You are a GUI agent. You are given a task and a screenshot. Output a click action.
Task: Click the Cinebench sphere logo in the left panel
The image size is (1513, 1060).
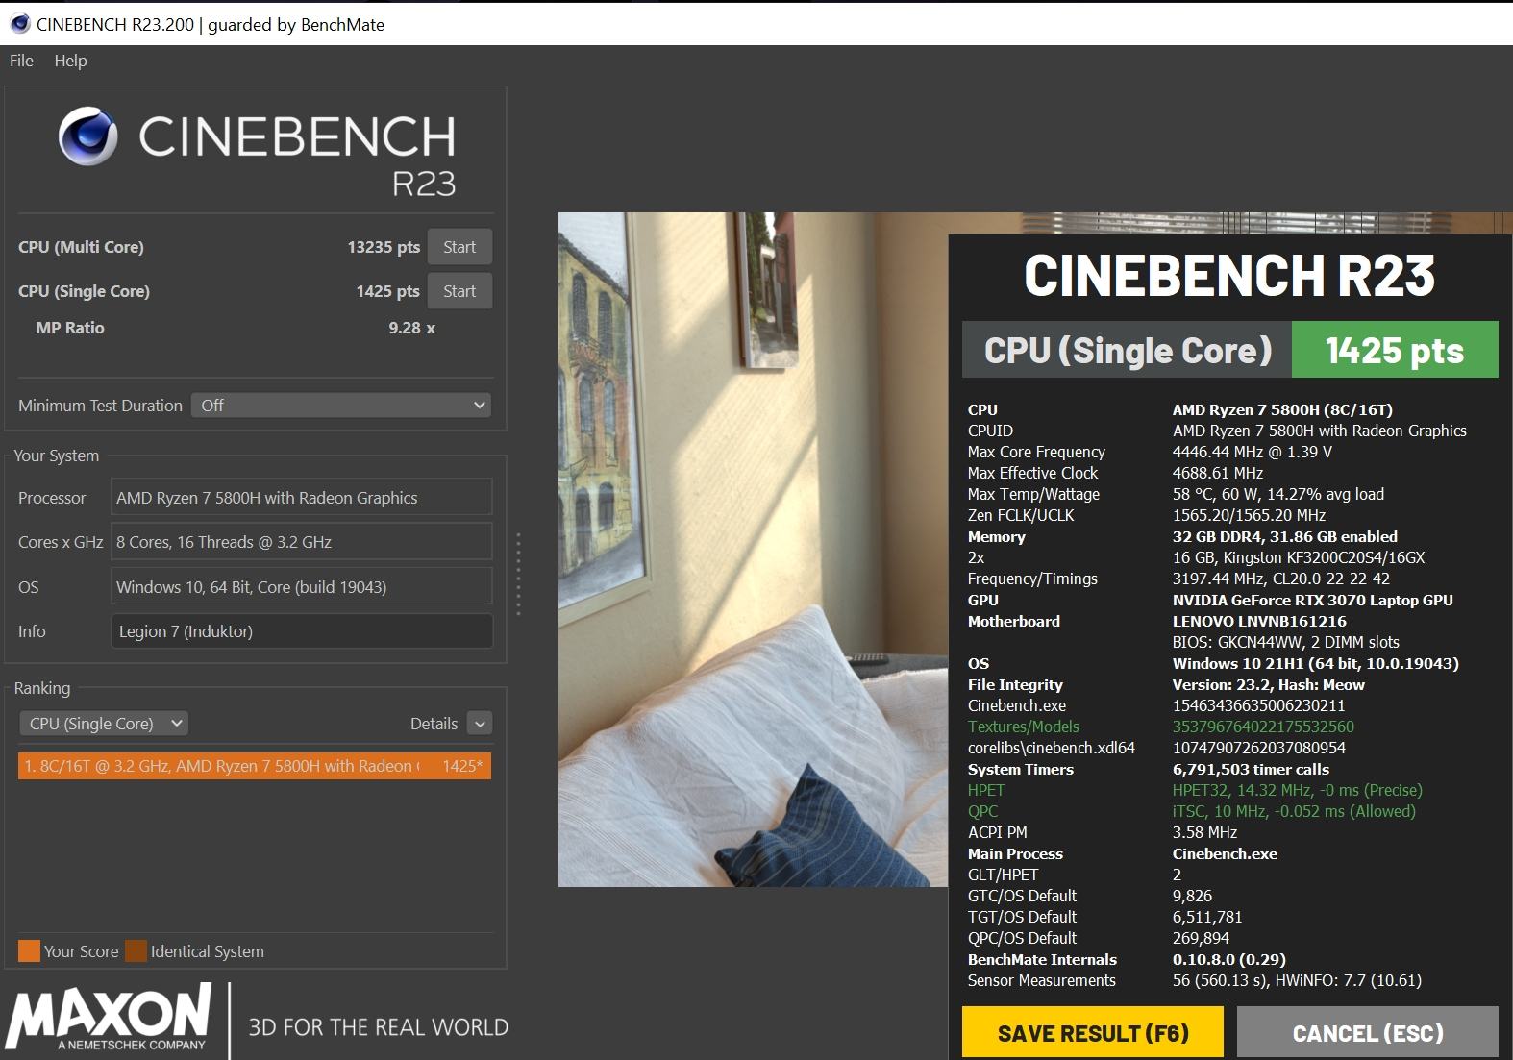click(x=88, y=136)
